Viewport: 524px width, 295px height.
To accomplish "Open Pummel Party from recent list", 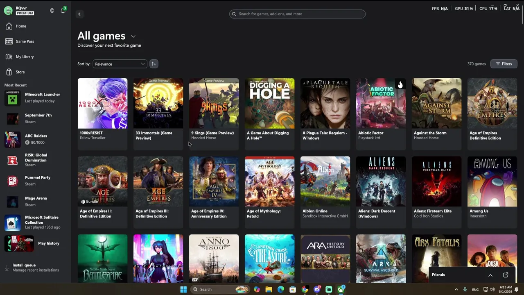I will click(x=36, y=181).
